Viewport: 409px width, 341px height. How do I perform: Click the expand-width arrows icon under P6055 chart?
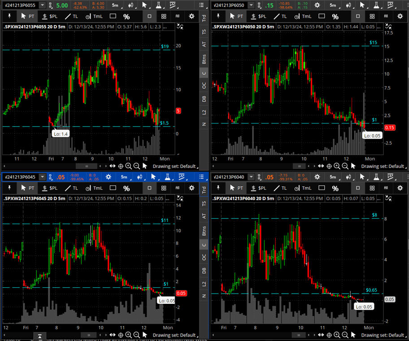113,166
